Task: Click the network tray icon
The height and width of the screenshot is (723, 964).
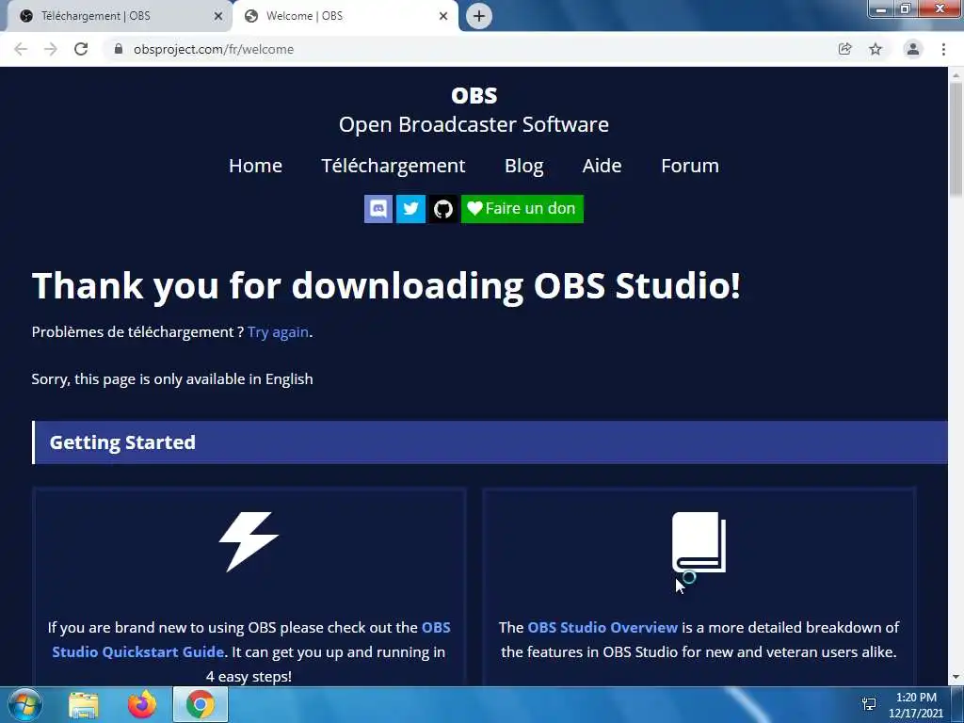Action: point(869,704)
